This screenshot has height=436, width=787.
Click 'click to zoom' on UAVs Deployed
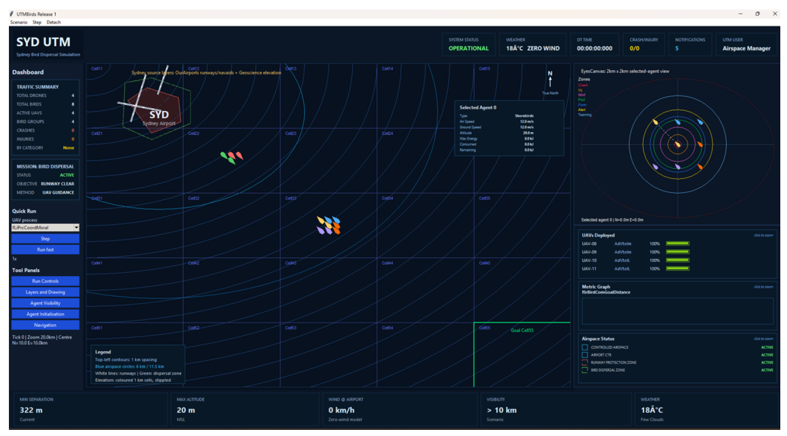click(x=764, y=235)
